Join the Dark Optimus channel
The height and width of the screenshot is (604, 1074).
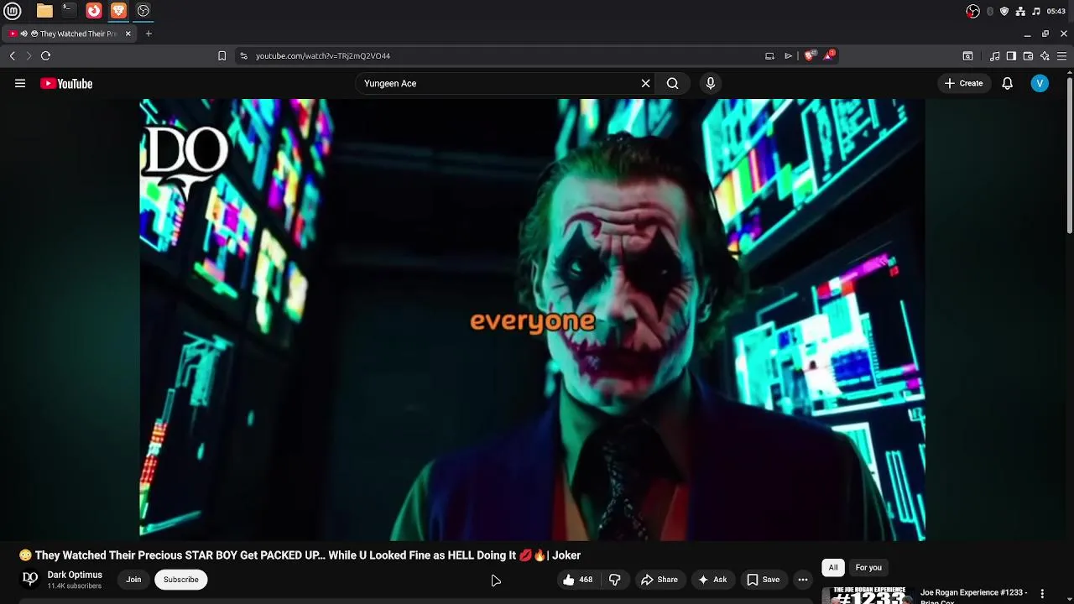[x=133, y=580]
